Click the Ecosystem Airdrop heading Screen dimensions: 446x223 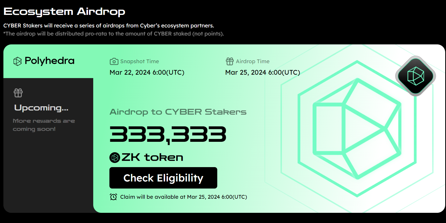(x=64, y=12)
